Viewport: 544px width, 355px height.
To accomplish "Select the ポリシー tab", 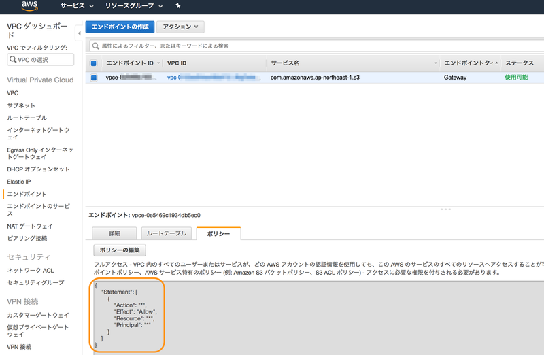I will (218, 233).
